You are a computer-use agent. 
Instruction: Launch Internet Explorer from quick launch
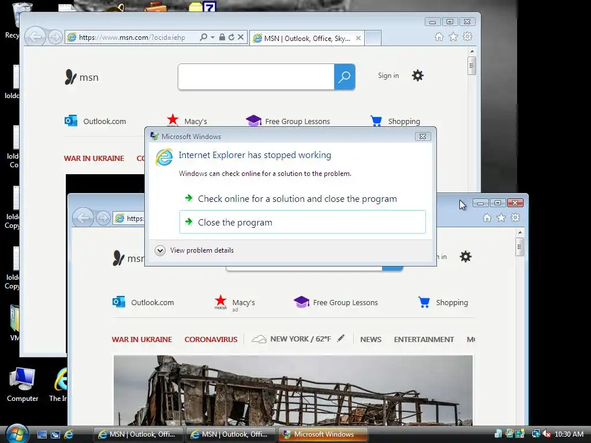point(69,434)
